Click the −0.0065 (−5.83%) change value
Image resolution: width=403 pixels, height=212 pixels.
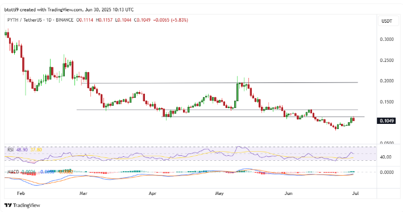click(171, 20)
